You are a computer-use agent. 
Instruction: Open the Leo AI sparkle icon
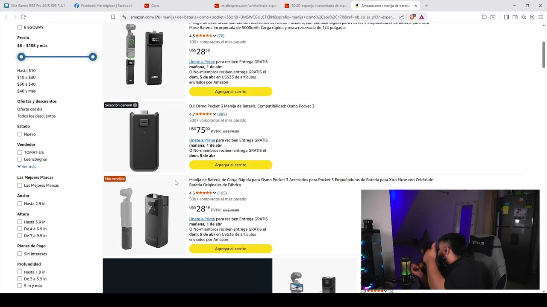point(523,17)
